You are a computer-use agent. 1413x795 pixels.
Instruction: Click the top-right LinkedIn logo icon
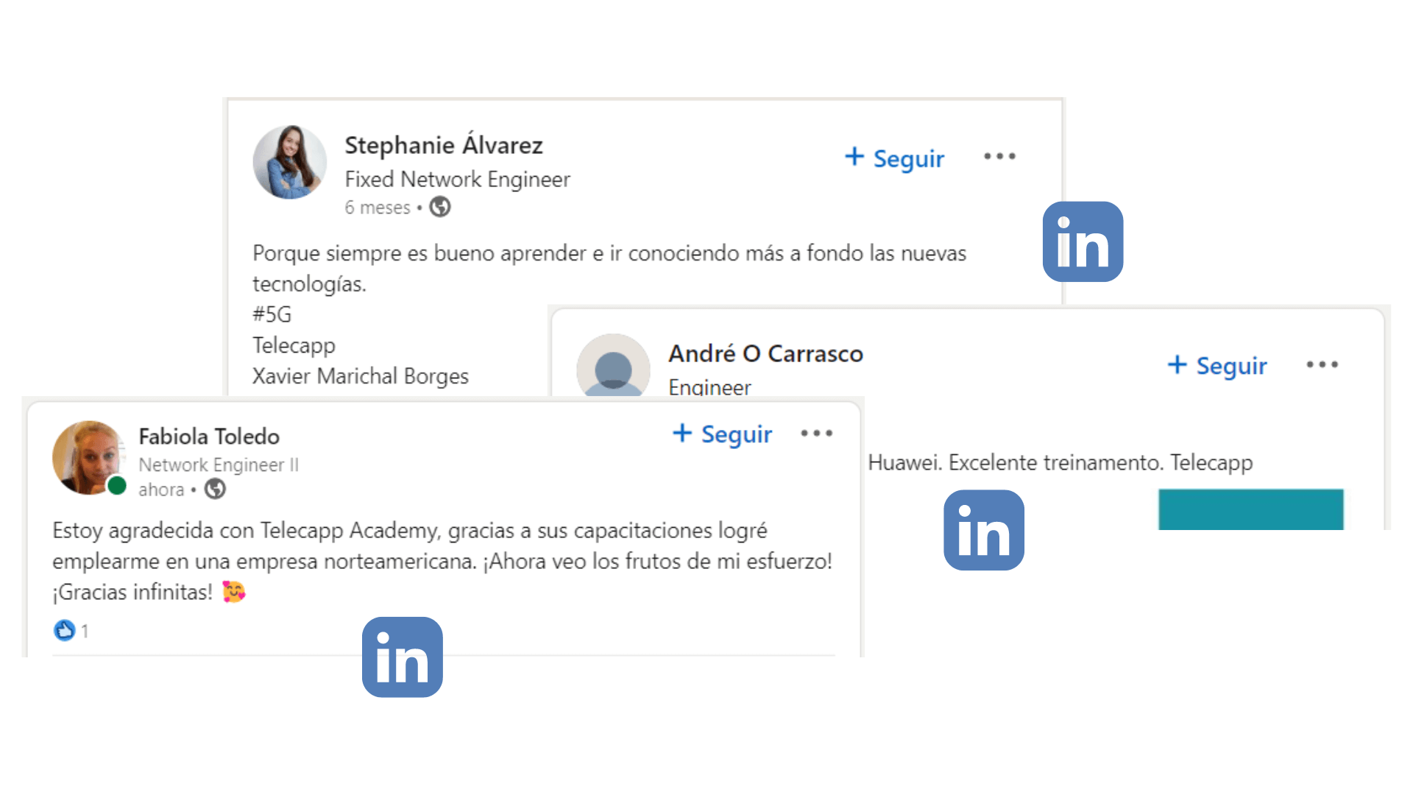tap(1082, 243)
